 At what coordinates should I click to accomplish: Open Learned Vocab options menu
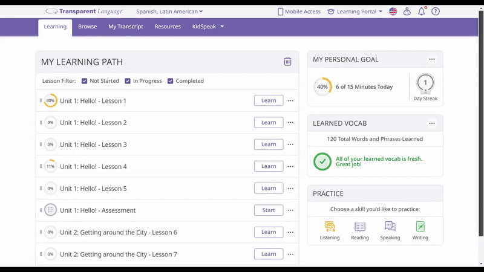[432, 123]
